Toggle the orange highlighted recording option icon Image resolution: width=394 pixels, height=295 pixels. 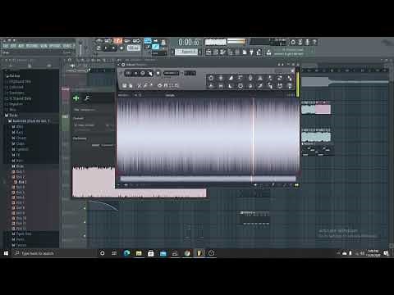[118, 41]
